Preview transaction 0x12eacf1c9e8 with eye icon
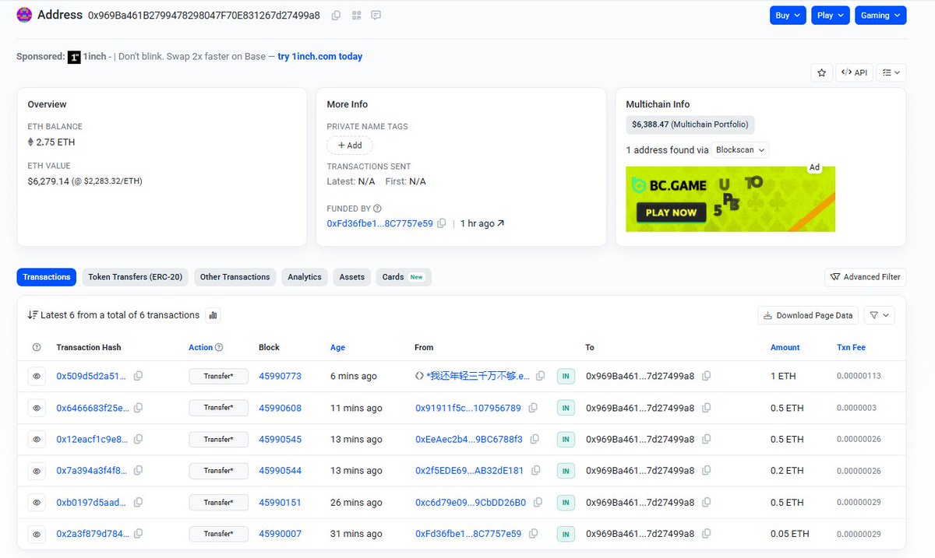The width and height of the screenshot is (935, 558). [37, 440]
